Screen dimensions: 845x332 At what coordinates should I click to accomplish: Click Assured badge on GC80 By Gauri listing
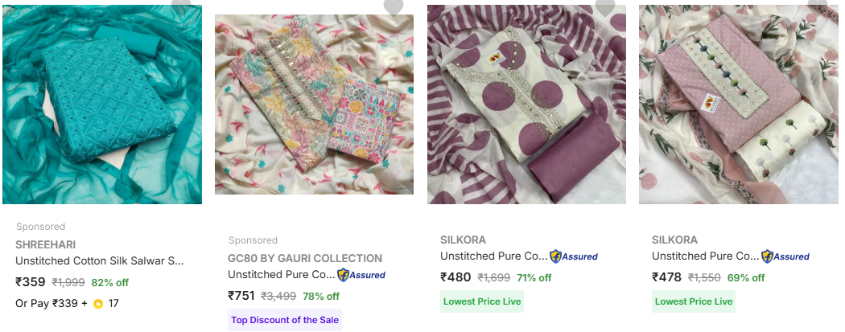[x=361, y=275]
